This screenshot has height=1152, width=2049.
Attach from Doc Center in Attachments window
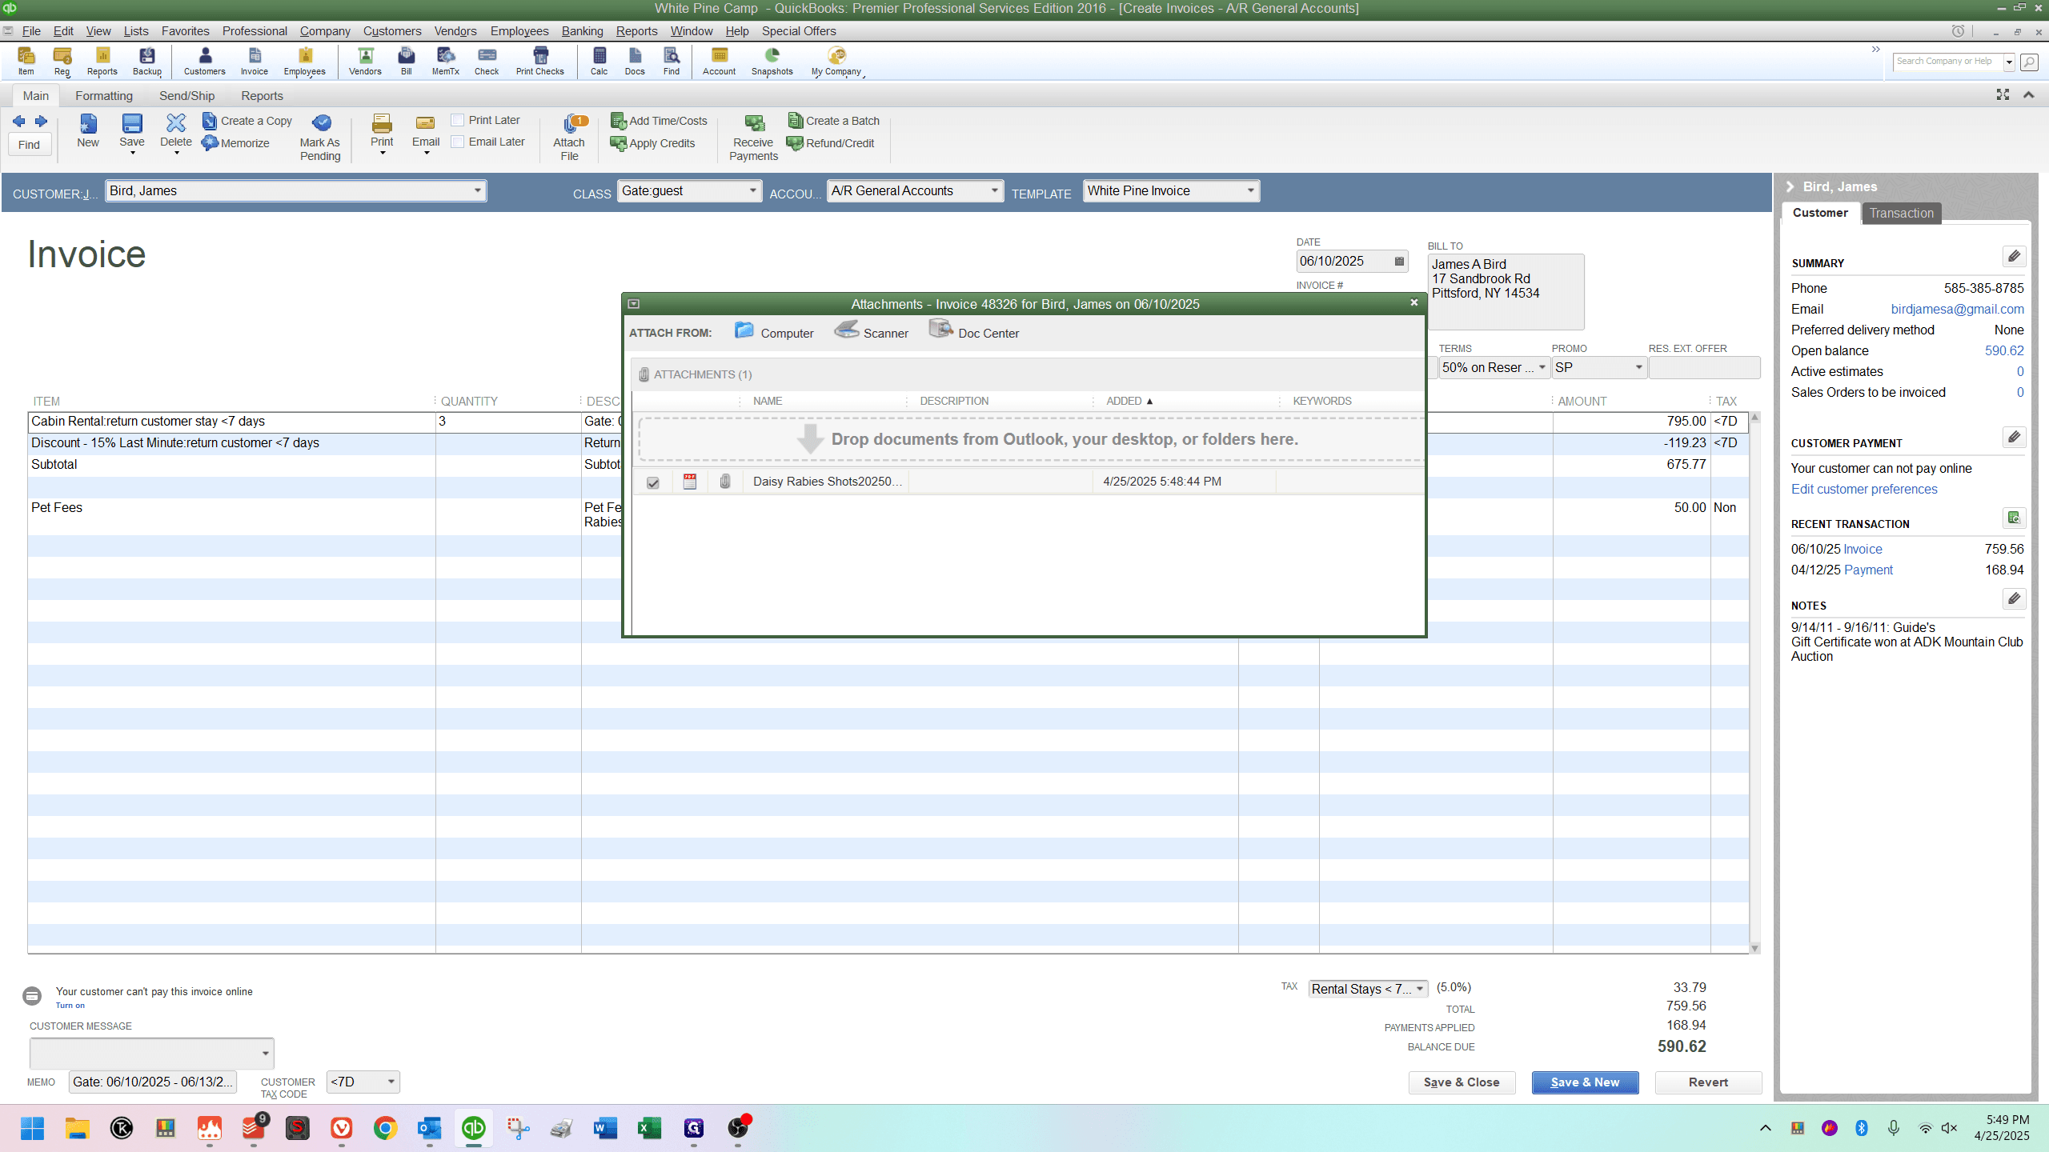click(974, 332)
